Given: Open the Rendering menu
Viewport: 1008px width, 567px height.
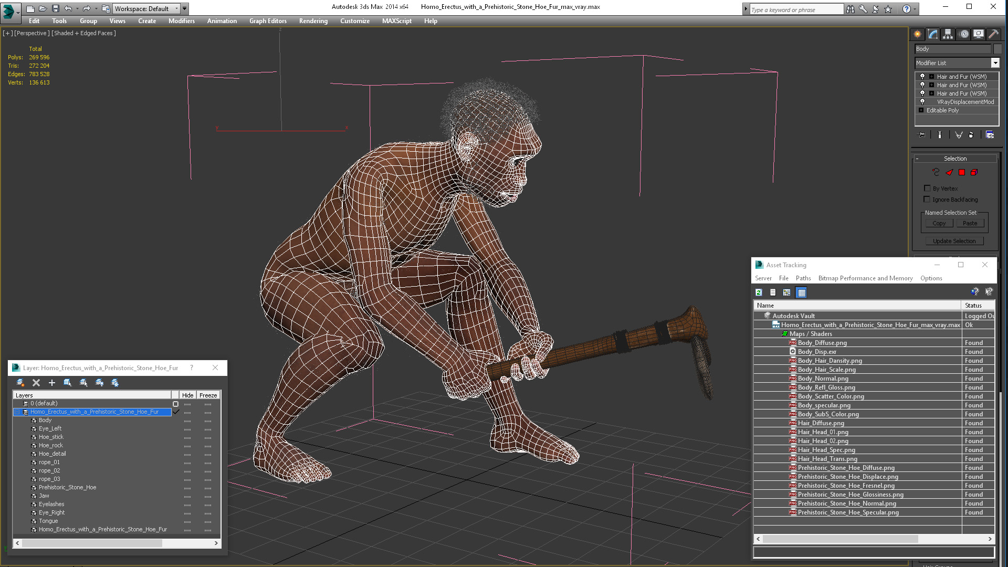Looking at the screenshot, I should tap(313, 21).
